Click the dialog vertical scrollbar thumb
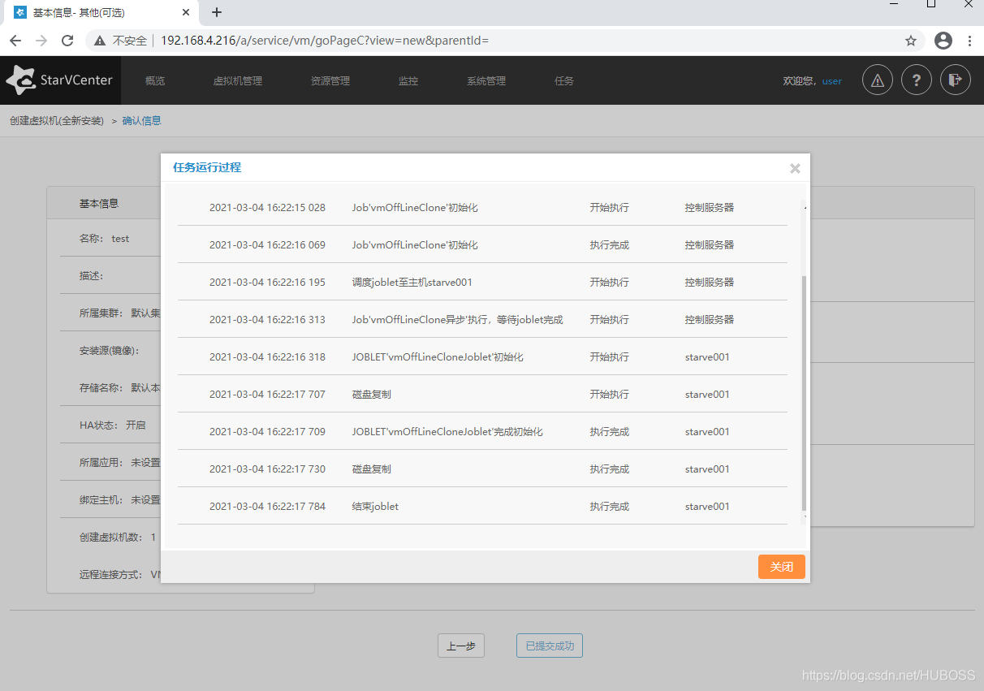The image size is (984, 691). pyautogui.click(x=804, y=393)
